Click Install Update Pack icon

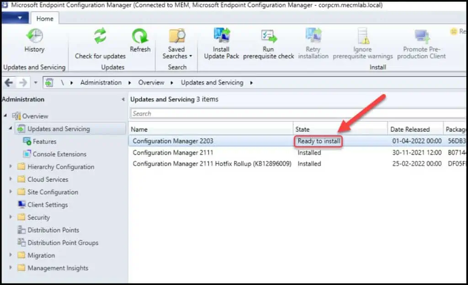[x=222, y=35]
